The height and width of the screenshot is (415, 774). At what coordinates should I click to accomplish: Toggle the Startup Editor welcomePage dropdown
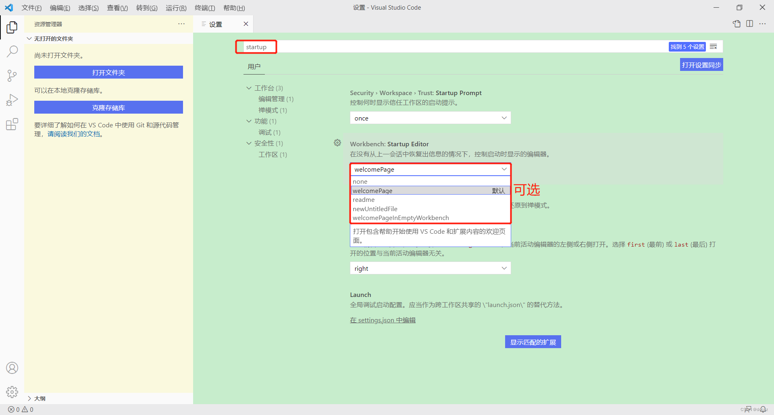click(x=430, y=169)
